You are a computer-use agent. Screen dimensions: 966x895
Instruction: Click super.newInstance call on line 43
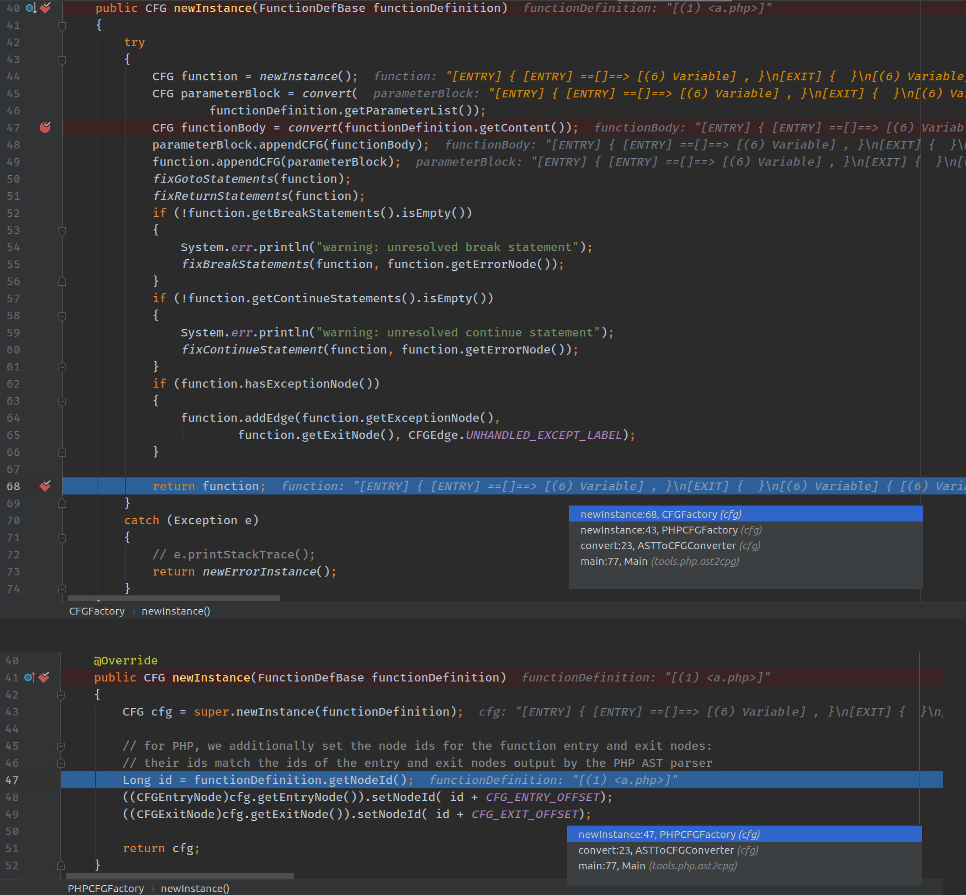pyautogui.click(x=254, y=711)
